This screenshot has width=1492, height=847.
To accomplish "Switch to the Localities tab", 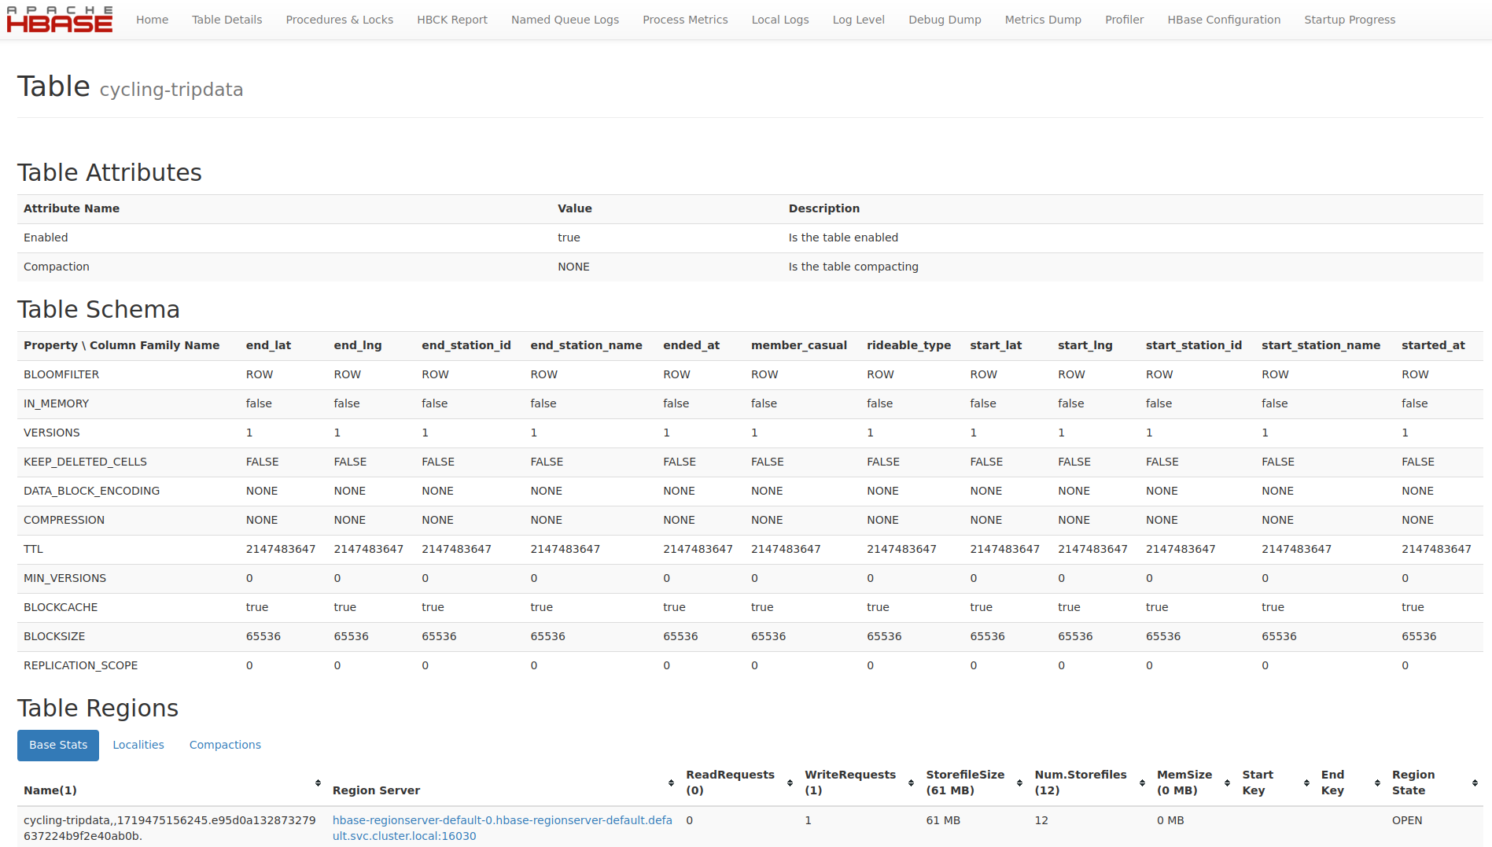I will [138, 745].
